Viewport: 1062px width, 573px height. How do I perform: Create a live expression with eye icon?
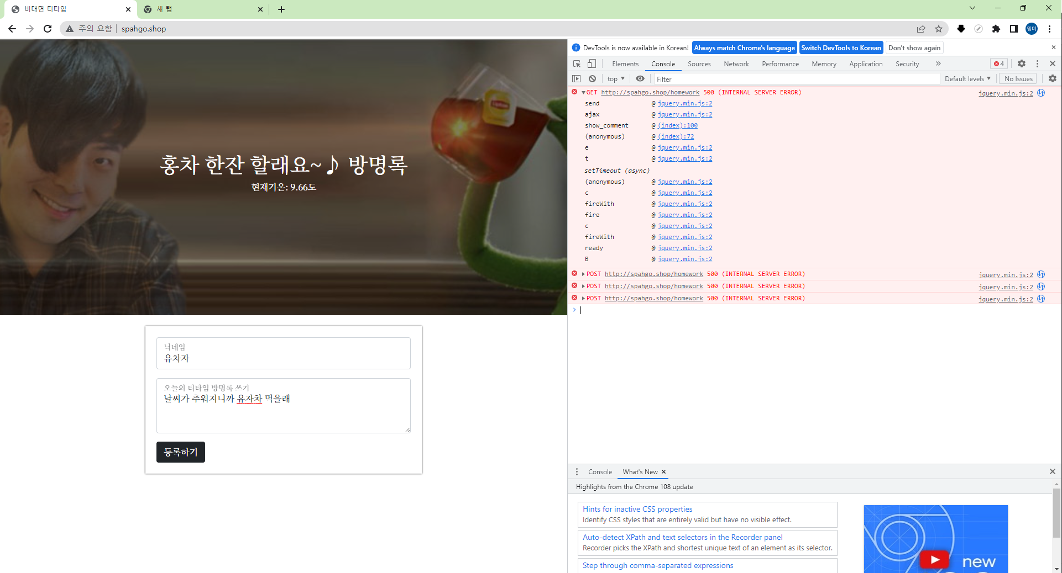[x=640, y=79]
